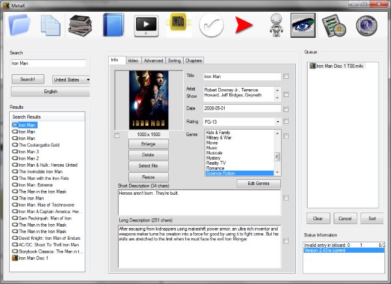391x284 pixels.
Task: Select Iron Man: Extremis result
Action: pos(33,185)
